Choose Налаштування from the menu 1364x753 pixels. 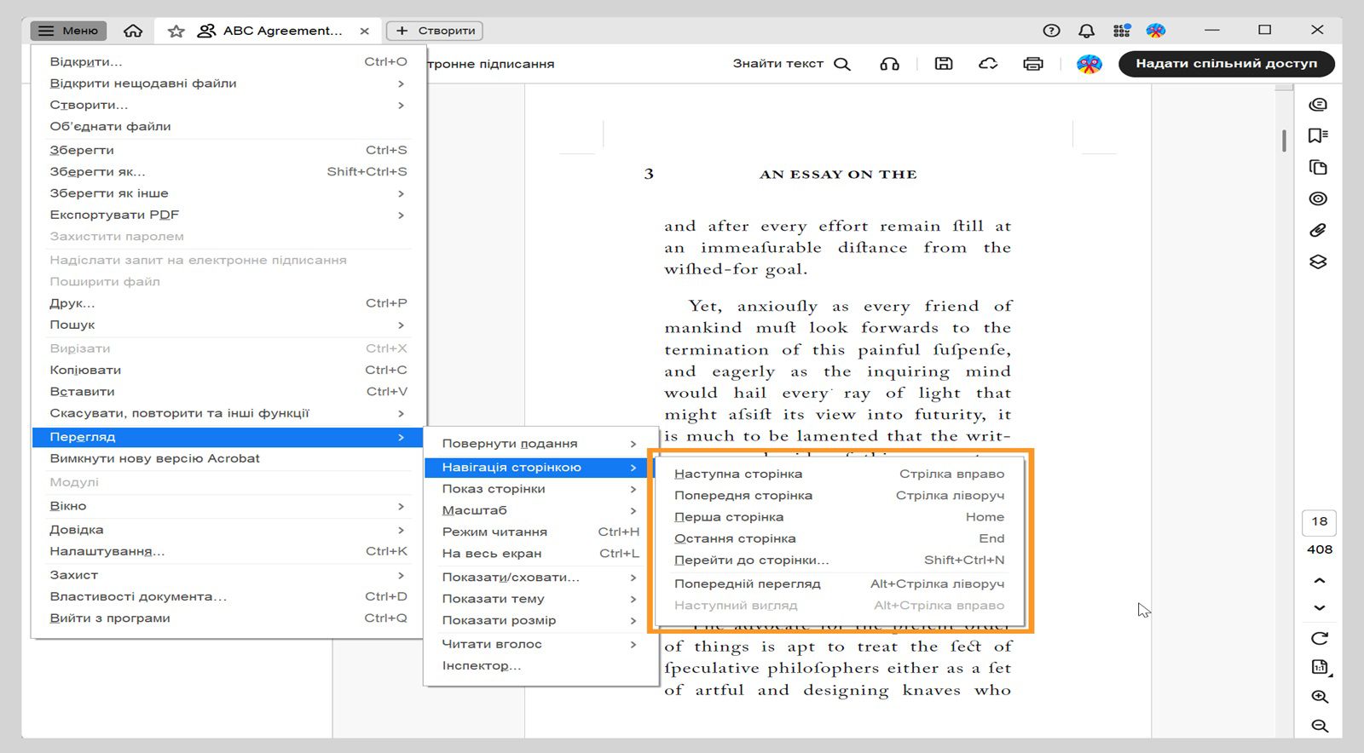(x=228, y=551)
